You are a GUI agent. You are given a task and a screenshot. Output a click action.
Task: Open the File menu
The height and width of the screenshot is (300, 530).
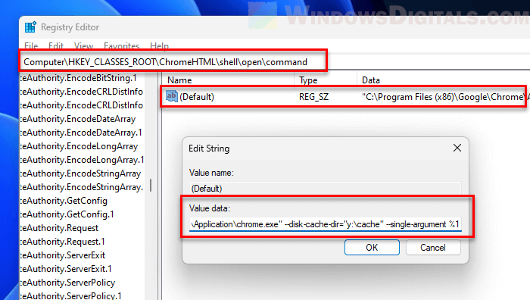[31, 45]
